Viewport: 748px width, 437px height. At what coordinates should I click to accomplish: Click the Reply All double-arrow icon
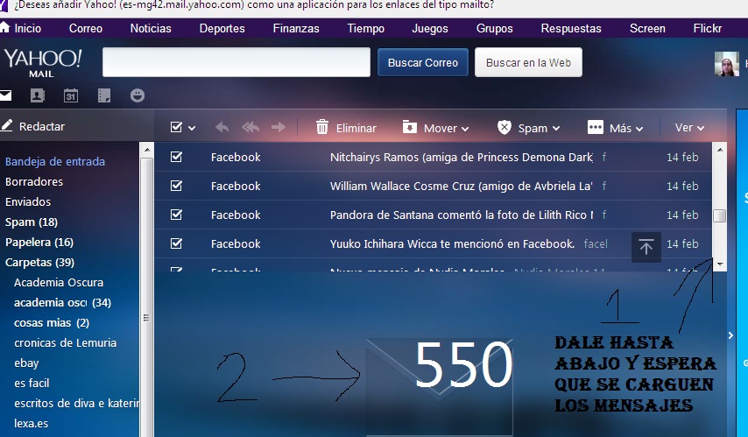[x=251, y=127]
